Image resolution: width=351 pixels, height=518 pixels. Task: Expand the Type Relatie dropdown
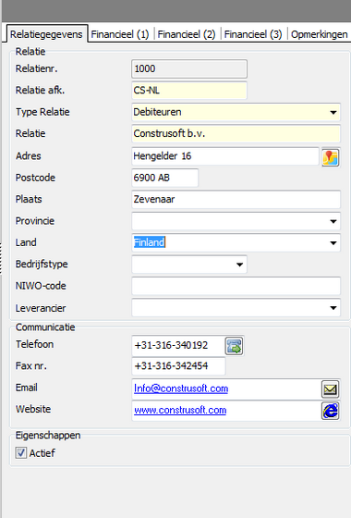333,112
